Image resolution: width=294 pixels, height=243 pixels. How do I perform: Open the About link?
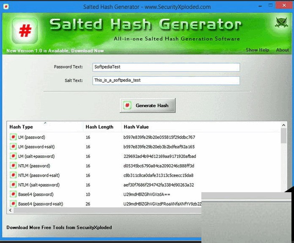point(282,50)
